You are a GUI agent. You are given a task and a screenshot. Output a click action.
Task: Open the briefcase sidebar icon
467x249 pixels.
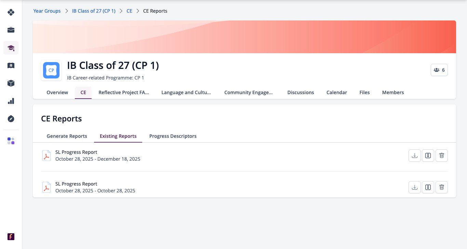click(11, 30)
